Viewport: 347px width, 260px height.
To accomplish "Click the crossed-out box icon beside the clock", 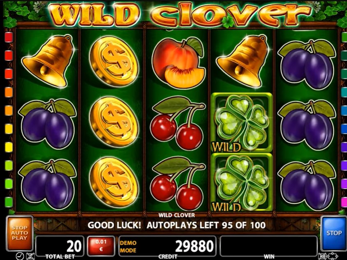I will [30, 256].
